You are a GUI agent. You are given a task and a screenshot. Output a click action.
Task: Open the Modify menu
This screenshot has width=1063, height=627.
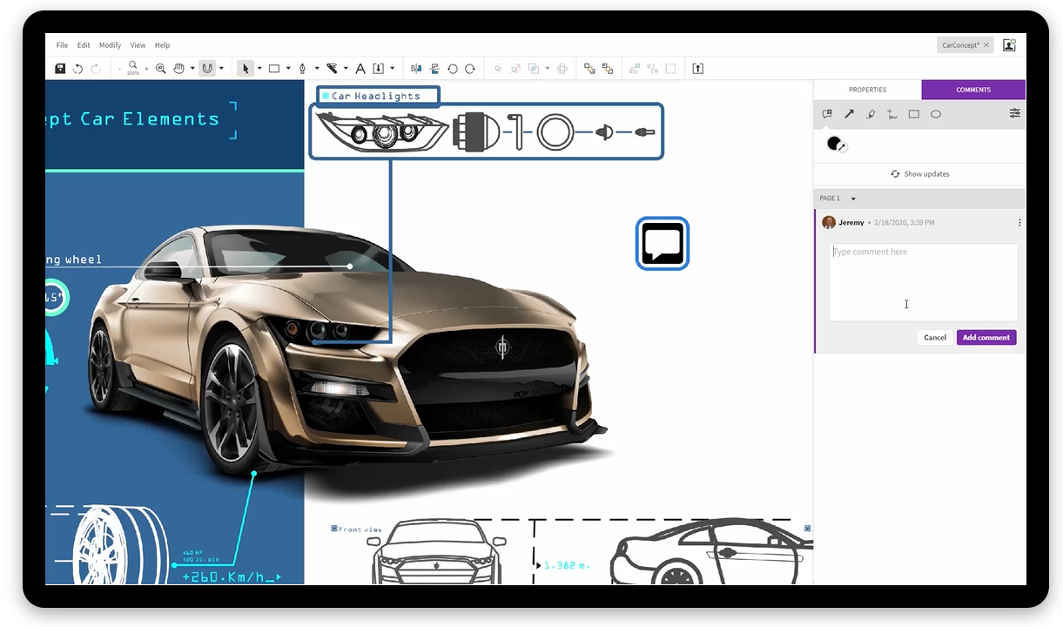pyautogui.click(x=110, y=44)
